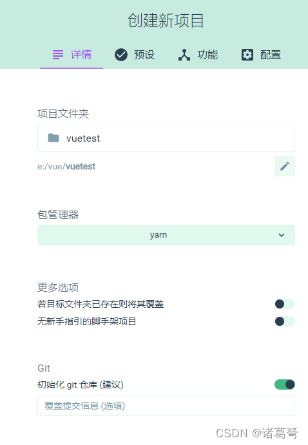Screen dimensions: 308x445
Task: Select the 详情 tab
Action: point(72,55)
